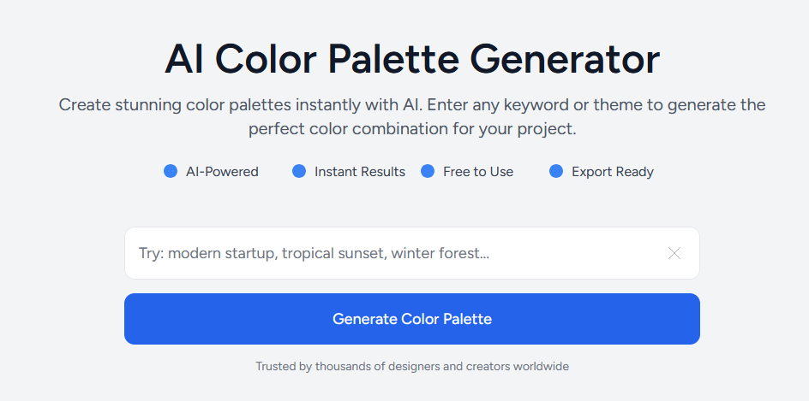The image size is (809, 401).
Task: Clear the keyword input with the X icon
Action: pos(674,253)
